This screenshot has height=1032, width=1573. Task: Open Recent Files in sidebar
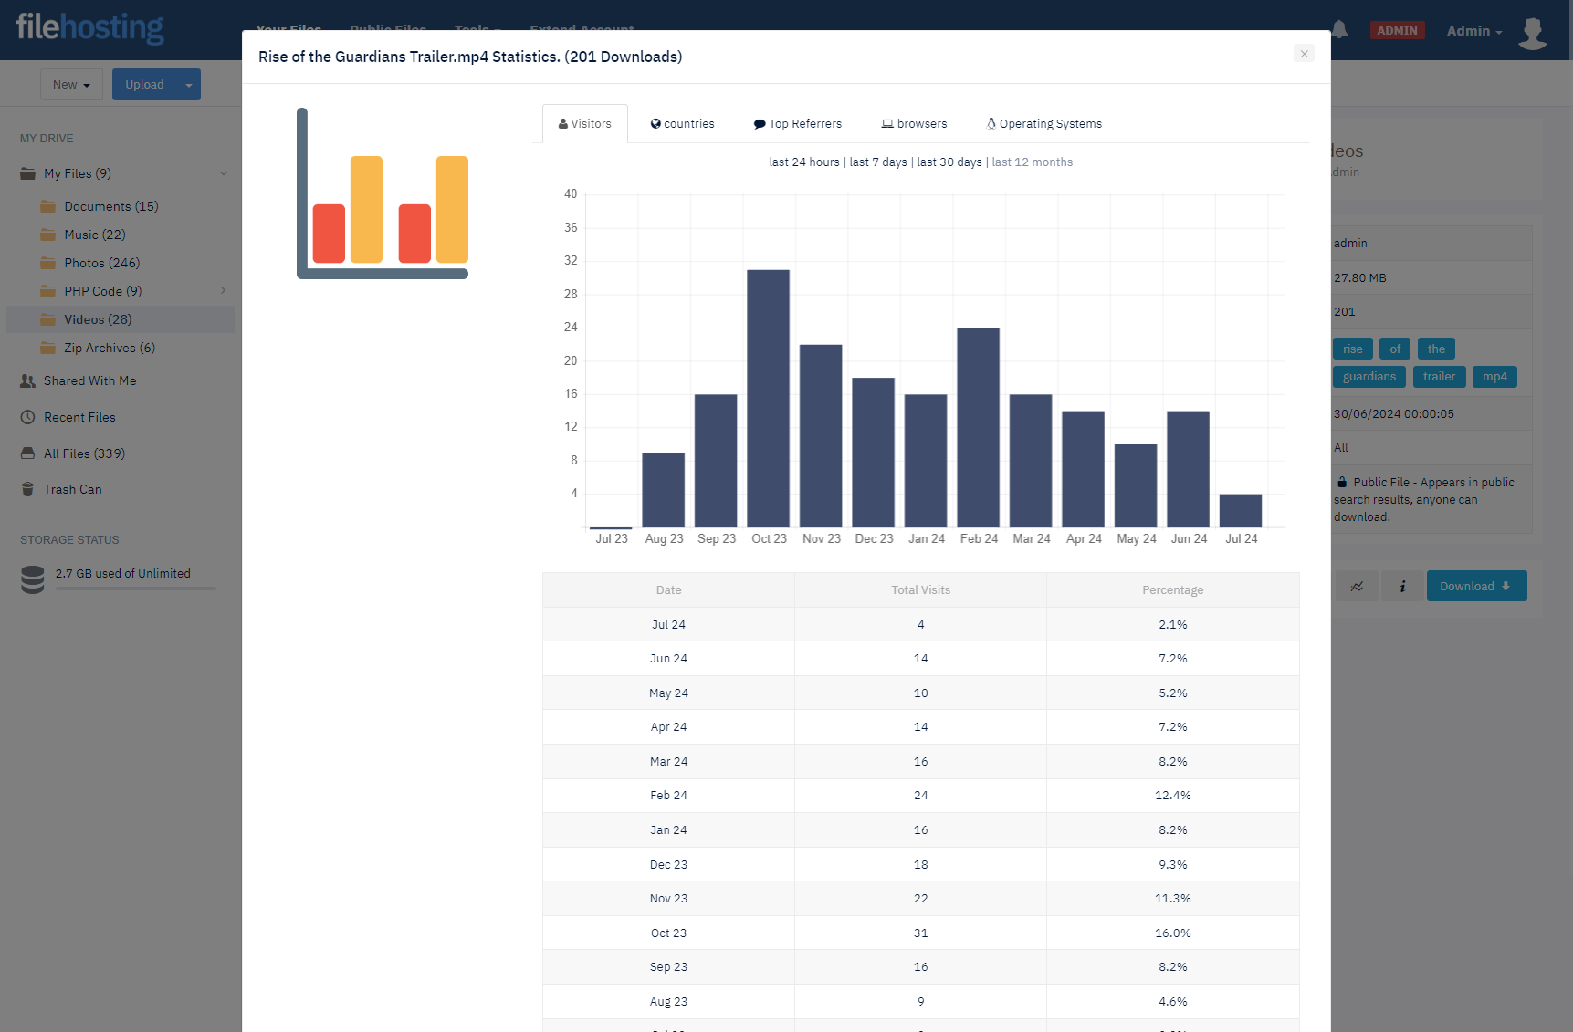pos(79,417)
